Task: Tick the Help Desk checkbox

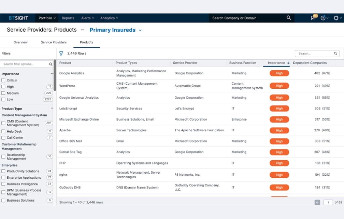Action: pyautogui.click(x=3, y=131)
